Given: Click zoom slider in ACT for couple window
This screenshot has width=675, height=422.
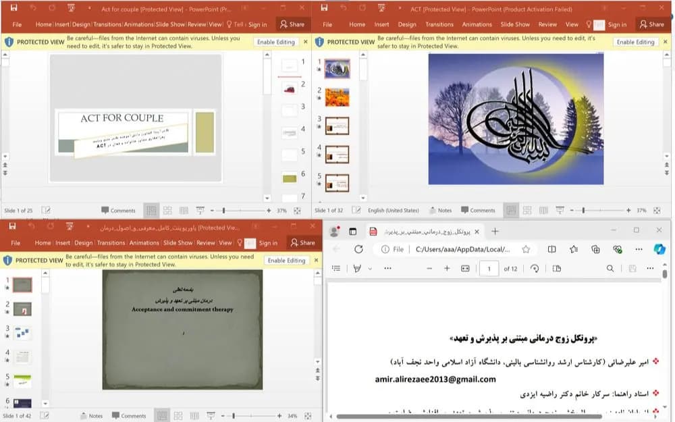Looking at the screenshot, I should (x=223, y=211).
